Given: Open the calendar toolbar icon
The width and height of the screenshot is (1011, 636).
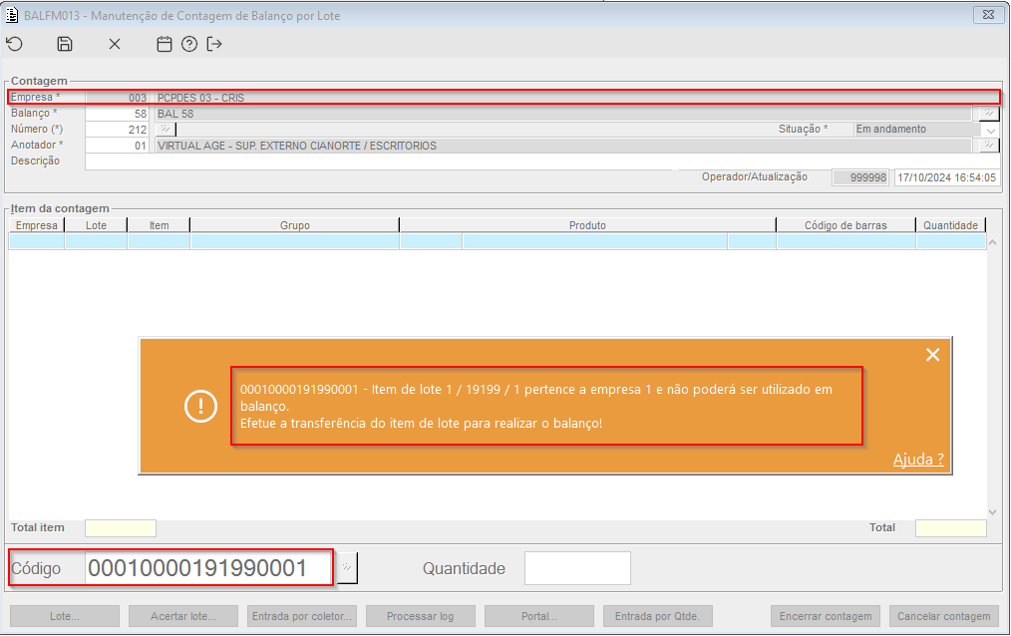Looking at the screenshot, I should [165, 44].
